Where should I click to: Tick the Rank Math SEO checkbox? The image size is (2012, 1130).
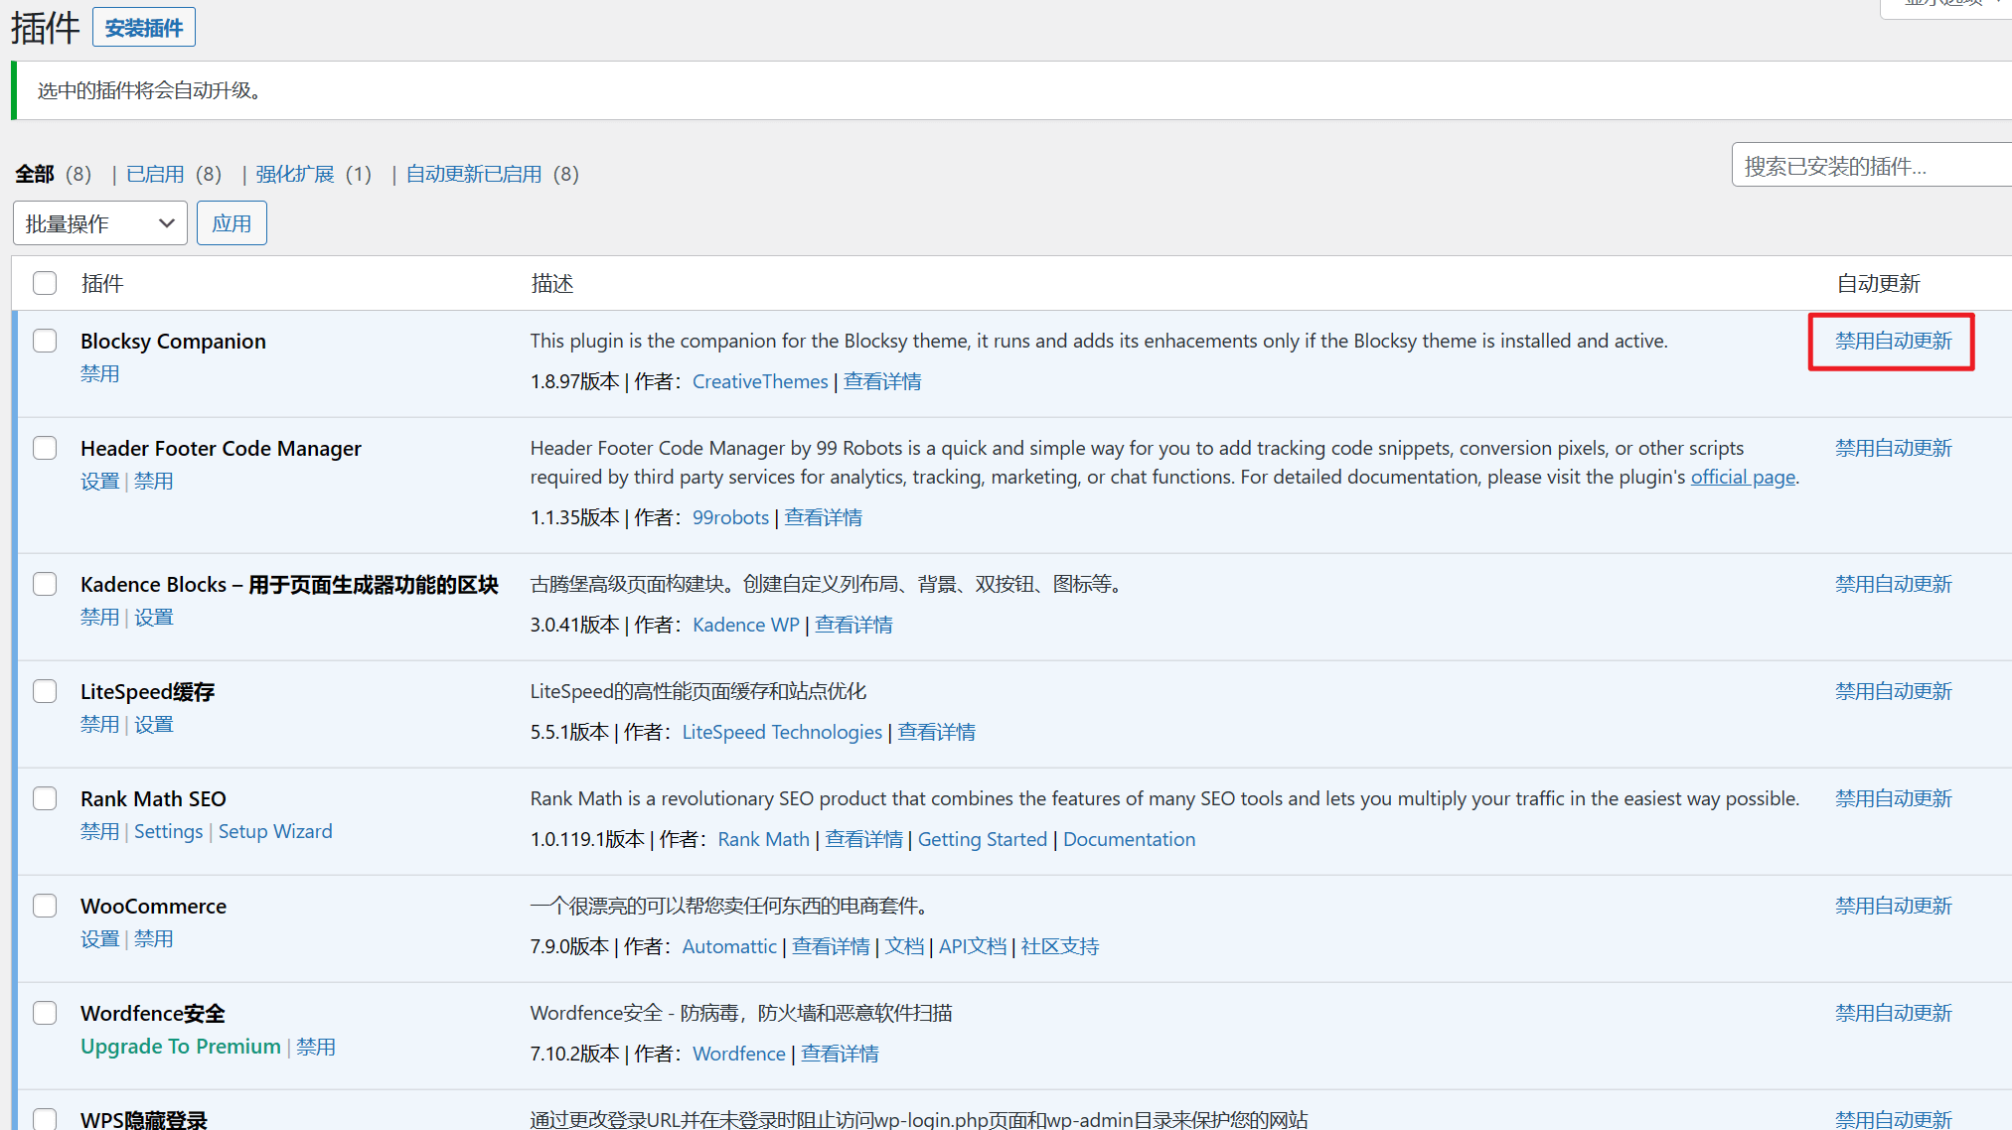tap(45, 798)
